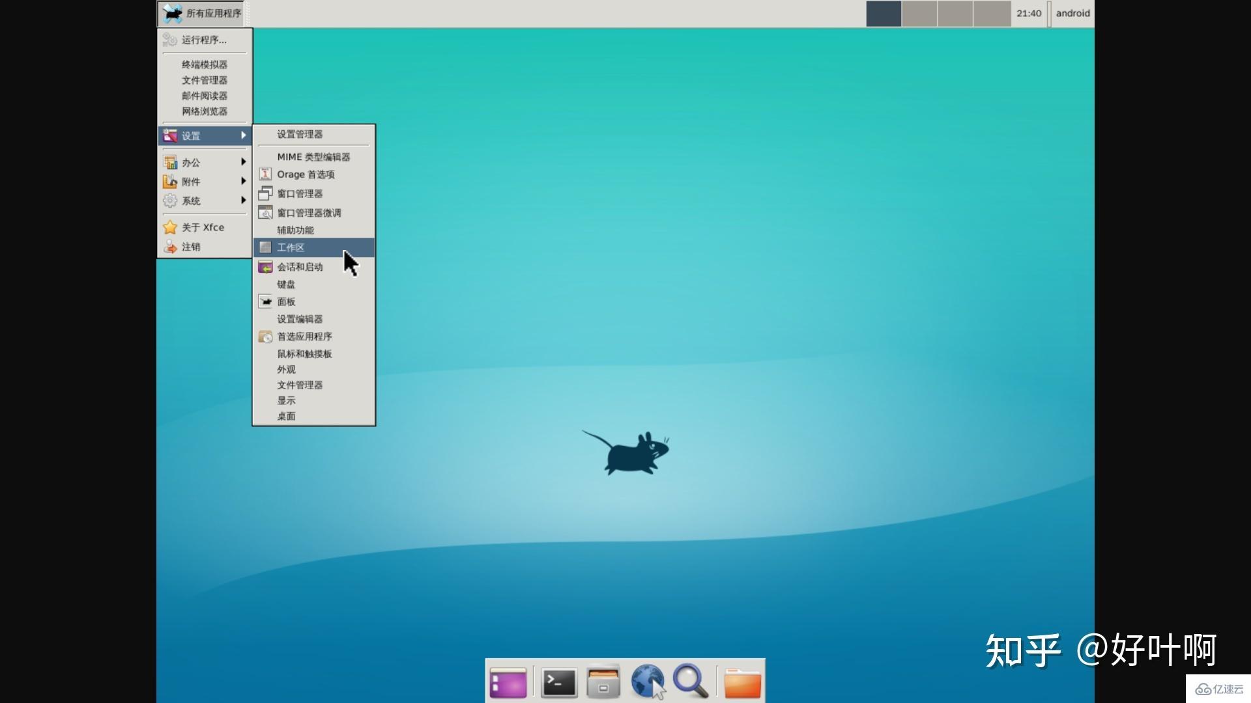Click terminal emulator icon in dock

[x=558, y=682]
